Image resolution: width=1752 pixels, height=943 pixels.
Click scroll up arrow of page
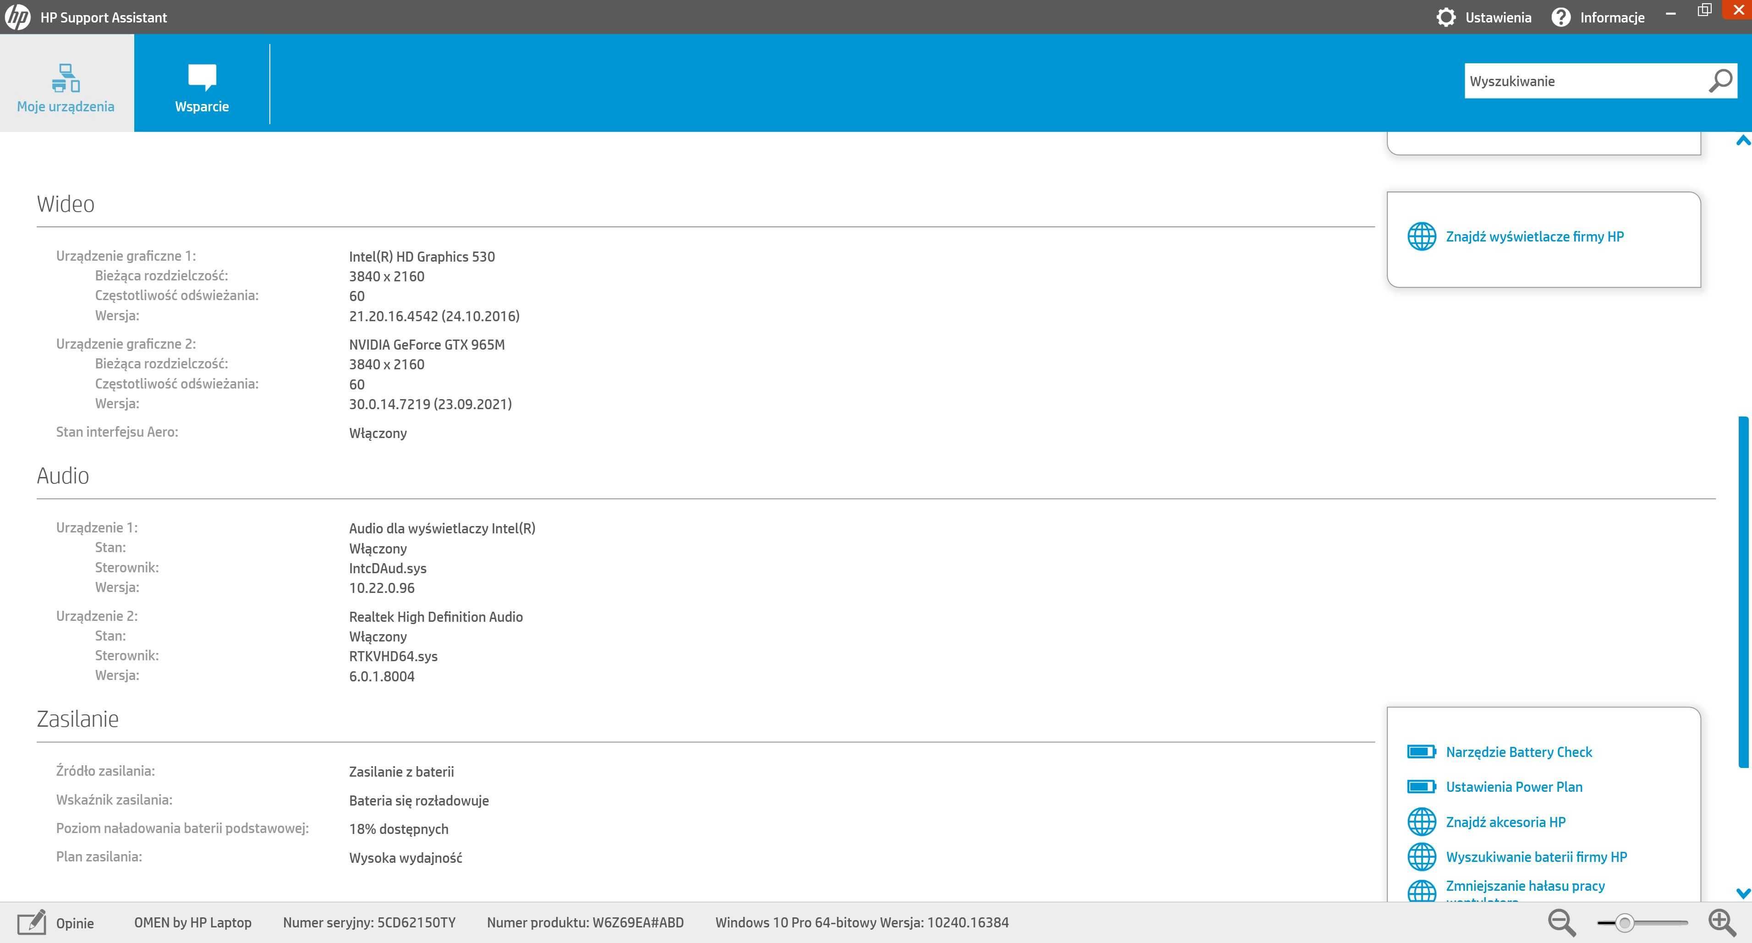pyautogui.click(x=1743, y=140)
